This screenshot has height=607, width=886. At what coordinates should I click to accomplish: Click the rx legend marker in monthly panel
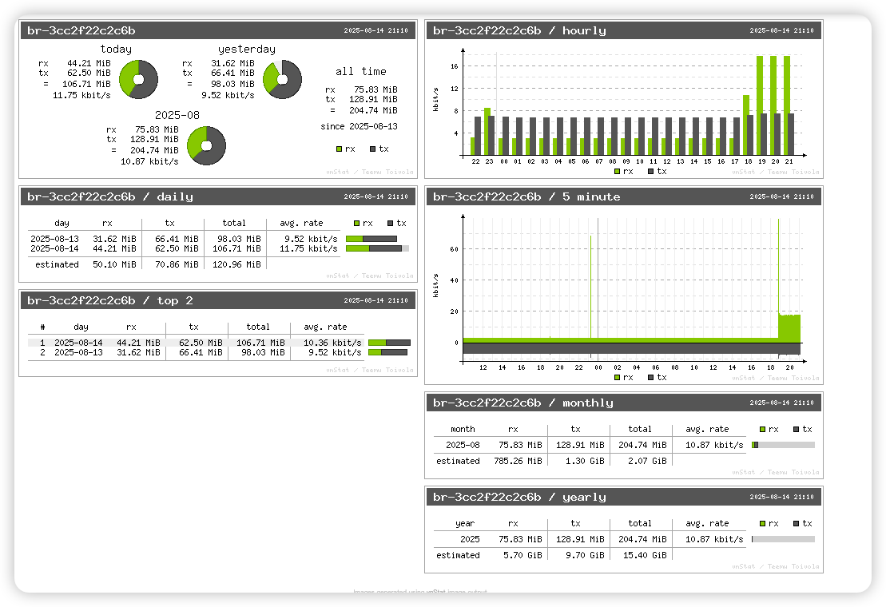click(x=762, y=430)
